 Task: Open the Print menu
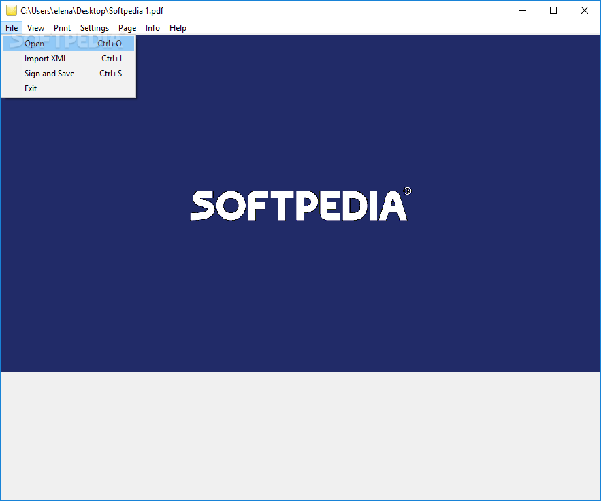pyautogui.click(x=62, y=28)
